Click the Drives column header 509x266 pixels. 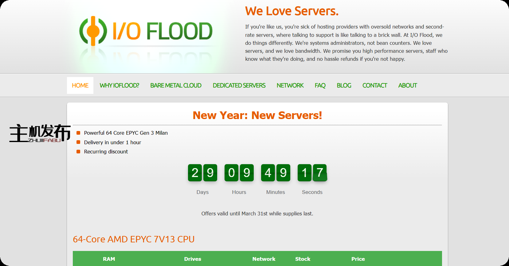193,259
